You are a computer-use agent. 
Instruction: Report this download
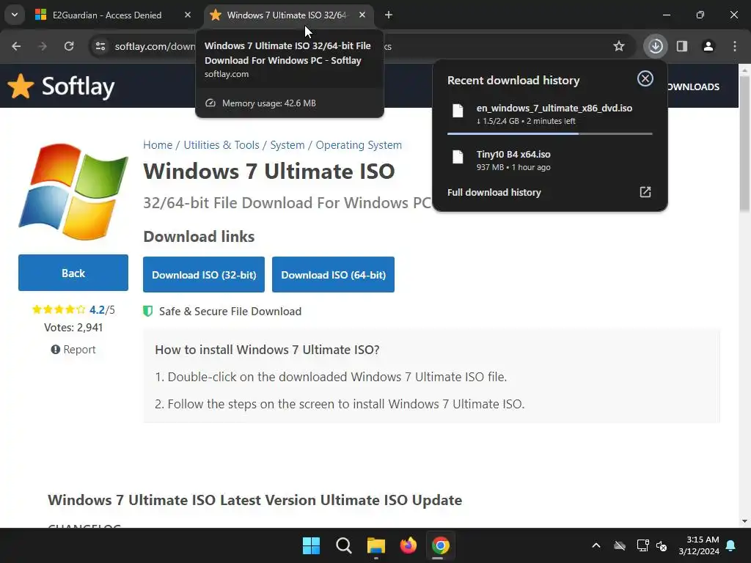73,350
